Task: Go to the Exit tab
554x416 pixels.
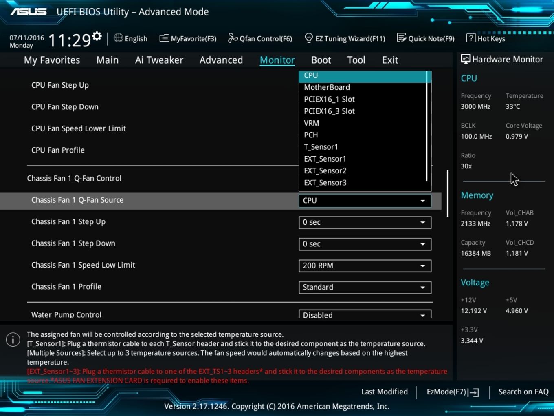Action: (390, 60)
